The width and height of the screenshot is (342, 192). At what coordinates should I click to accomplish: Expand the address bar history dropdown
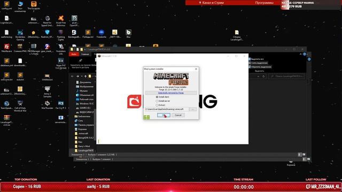(258, 76)
